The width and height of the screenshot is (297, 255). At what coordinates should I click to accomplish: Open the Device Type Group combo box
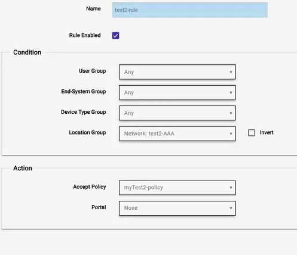point(177,113)
